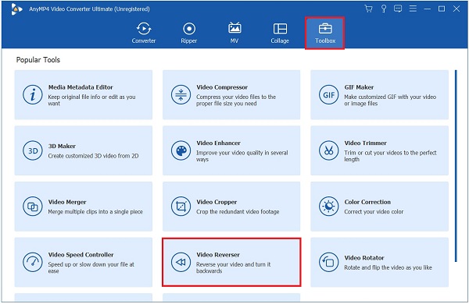Click the register key icon
This screenshot has width=469, height=304.
(x=384, y=9)
